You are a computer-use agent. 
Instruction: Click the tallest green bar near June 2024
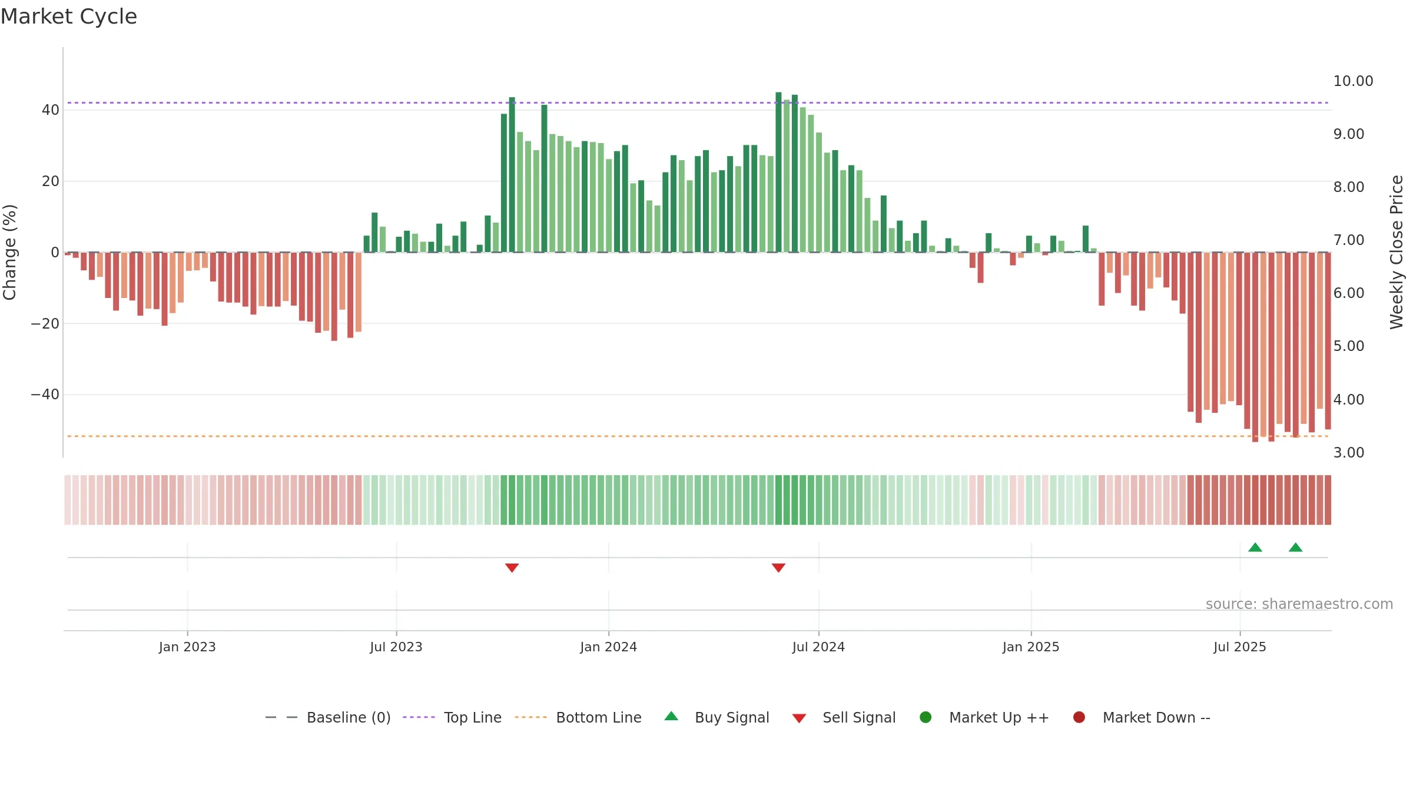[x=778, y=172]
